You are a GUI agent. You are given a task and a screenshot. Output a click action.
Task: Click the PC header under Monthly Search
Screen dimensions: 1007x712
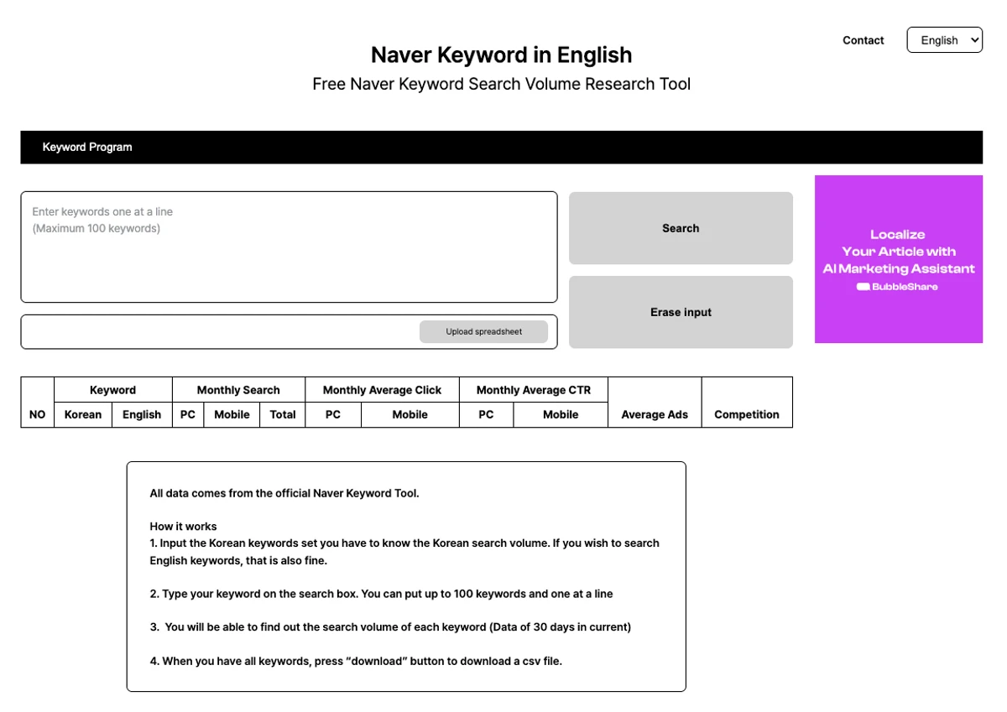point(188,414)
